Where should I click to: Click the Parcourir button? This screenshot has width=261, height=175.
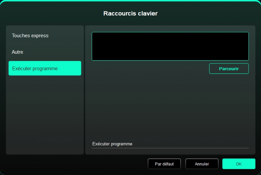(229, 69)
